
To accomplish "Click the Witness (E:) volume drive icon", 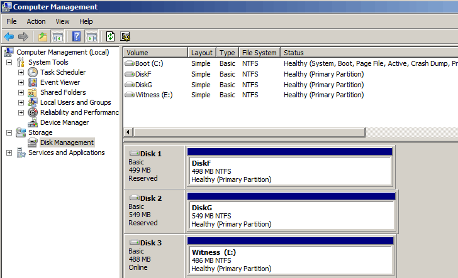I will [x=130, y=95].
